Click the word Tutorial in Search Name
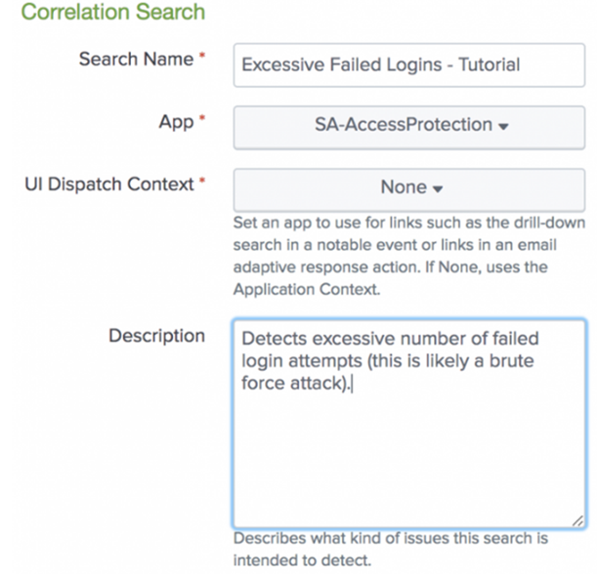This screenshot has height=574, width=597. [x=488, y=65]
